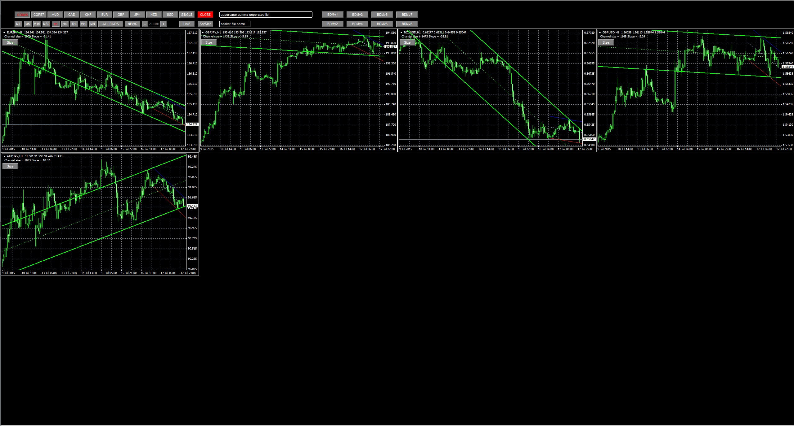The image size is (794, 426).
Task: Expand the NZDUSD chart title arrow
Action: [x=401, y=33]
